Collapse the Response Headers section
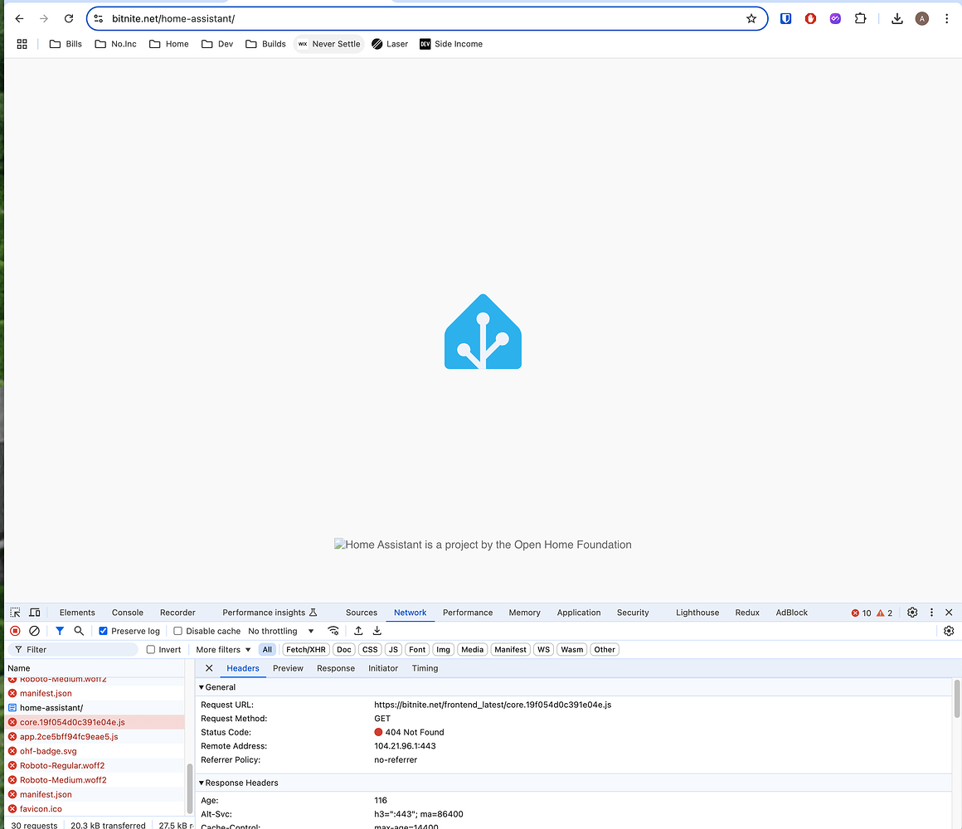 [201, 783]
